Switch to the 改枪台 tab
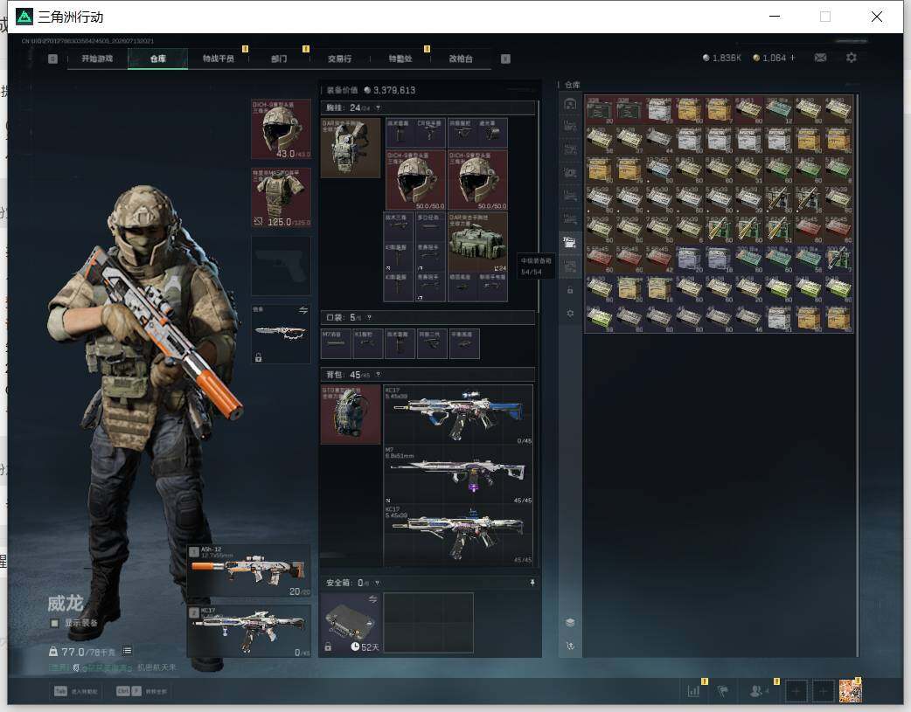Image resolution: width=911 pixels, height=712 pixels. coord(461,59)
